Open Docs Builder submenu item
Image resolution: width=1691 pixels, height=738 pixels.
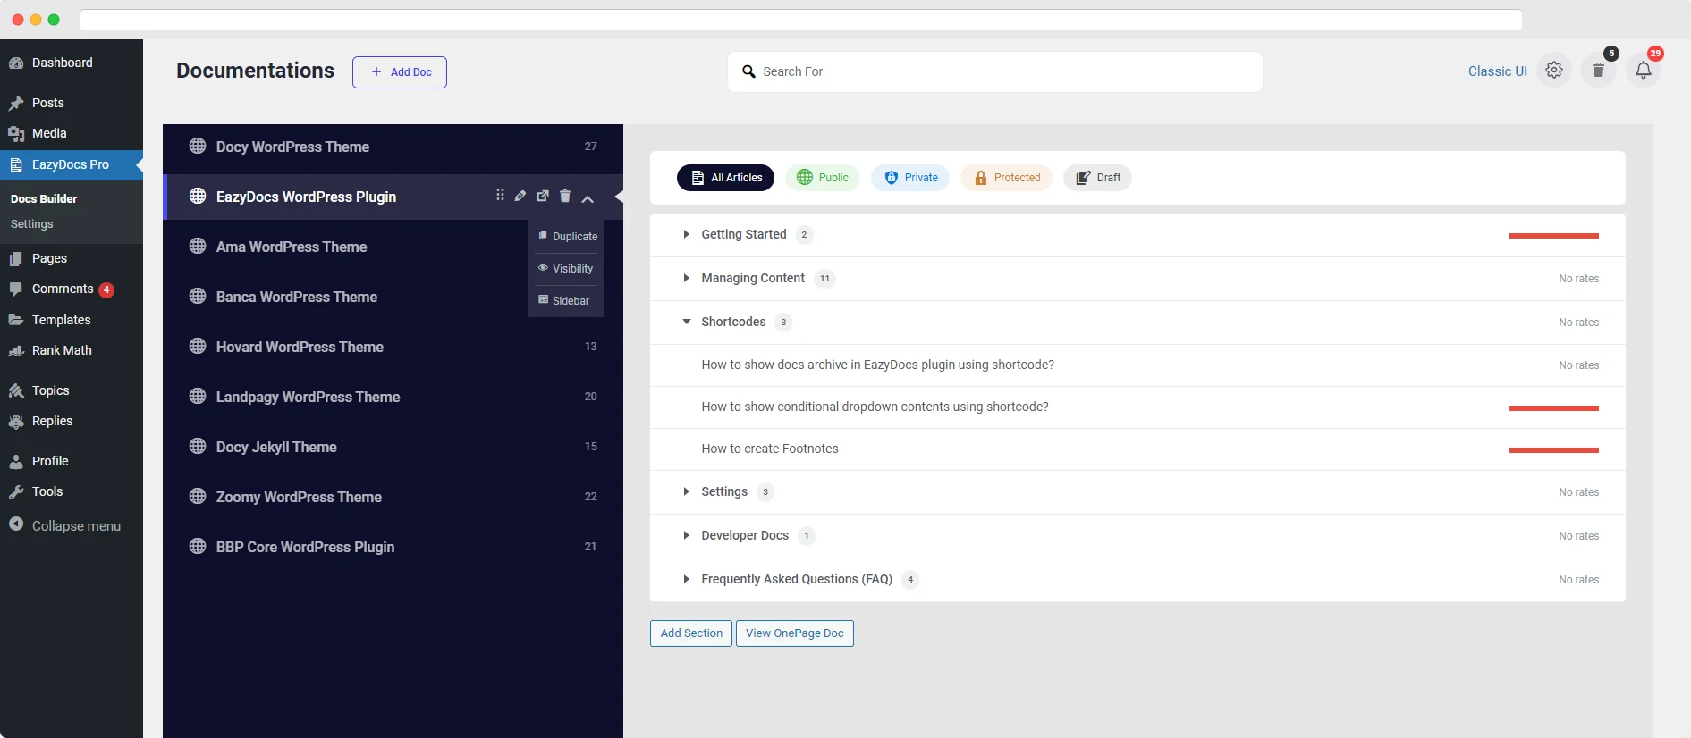44,198
